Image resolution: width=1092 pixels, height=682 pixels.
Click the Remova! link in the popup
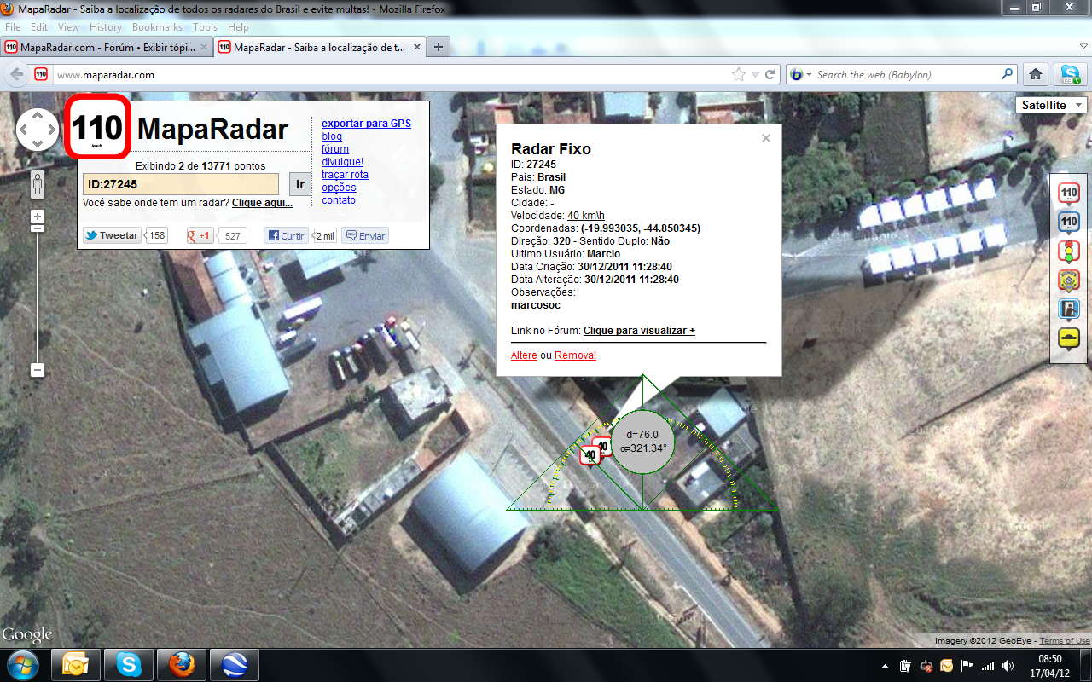(575, 355)
